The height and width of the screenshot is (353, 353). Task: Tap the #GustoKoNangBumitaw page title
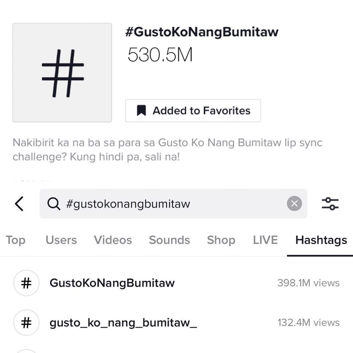pos(202,32)
